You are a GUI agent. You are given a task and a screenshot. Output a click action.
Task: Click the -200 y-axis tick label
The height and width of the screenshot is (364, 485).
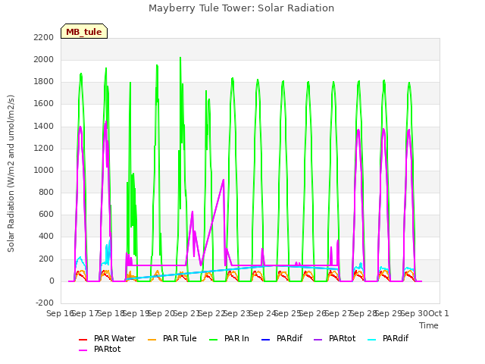45,303
